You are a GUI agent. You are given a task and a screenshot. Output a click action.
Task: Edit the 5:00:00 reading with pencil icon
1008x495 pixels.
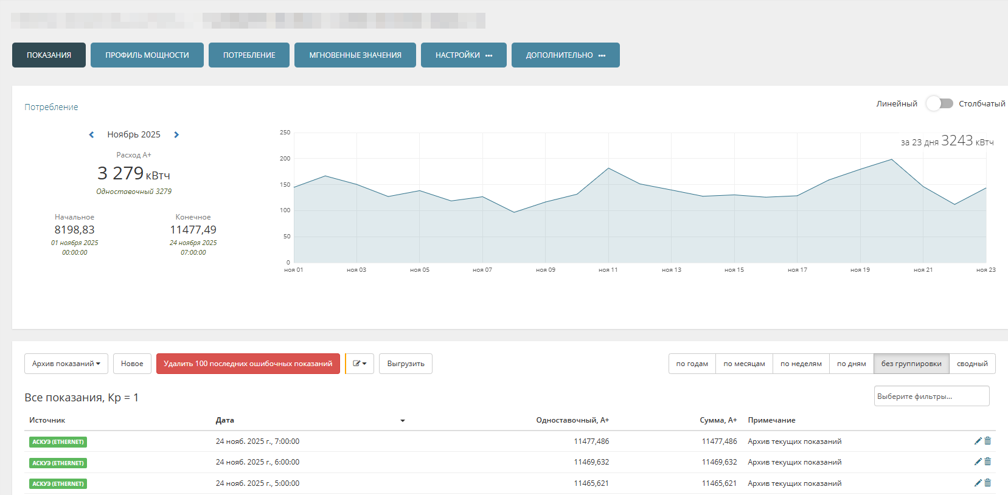click(978, 483)
